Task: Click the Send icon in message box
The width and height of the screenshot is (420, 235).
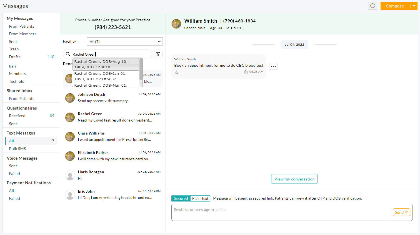Action: (401, 212)
